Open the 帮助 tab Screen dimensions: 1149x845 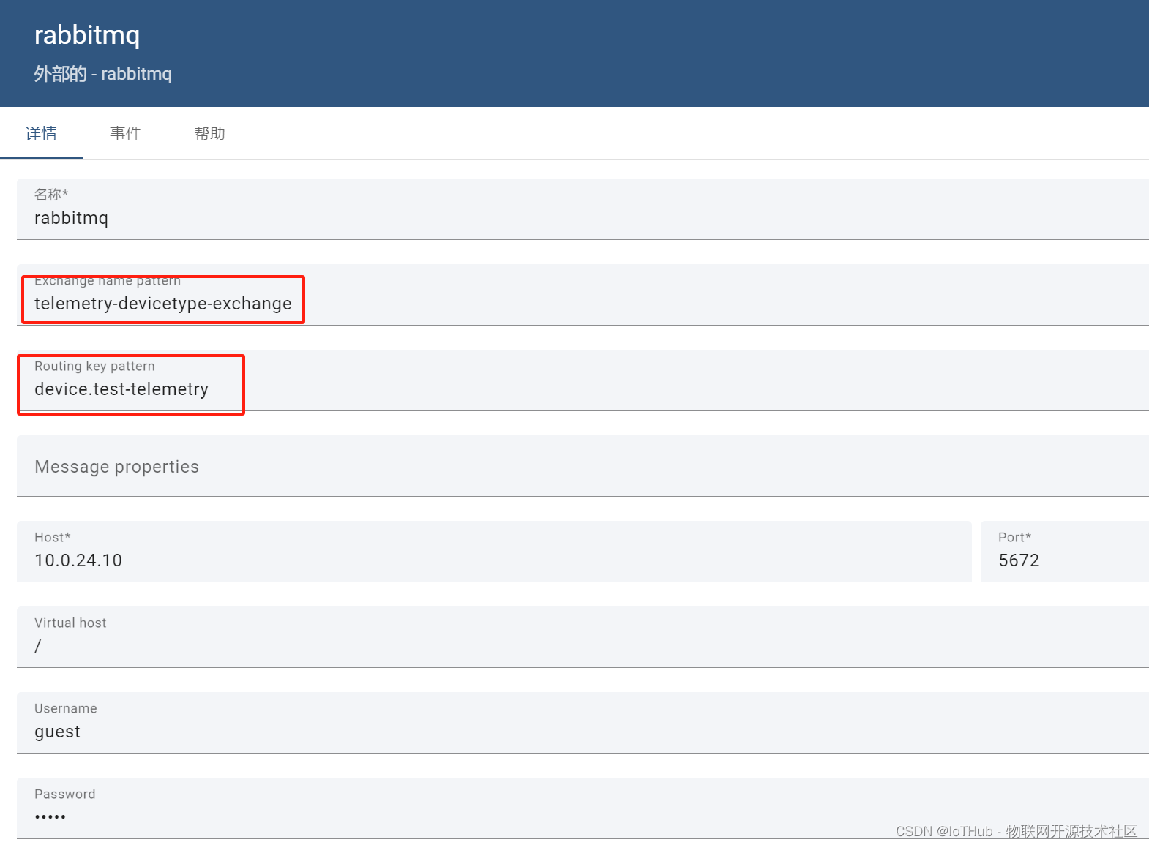(209, 133)
